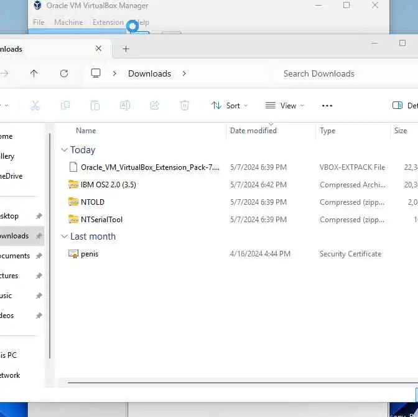Click the Paste clipboard icon

click(x=95, y=106)
